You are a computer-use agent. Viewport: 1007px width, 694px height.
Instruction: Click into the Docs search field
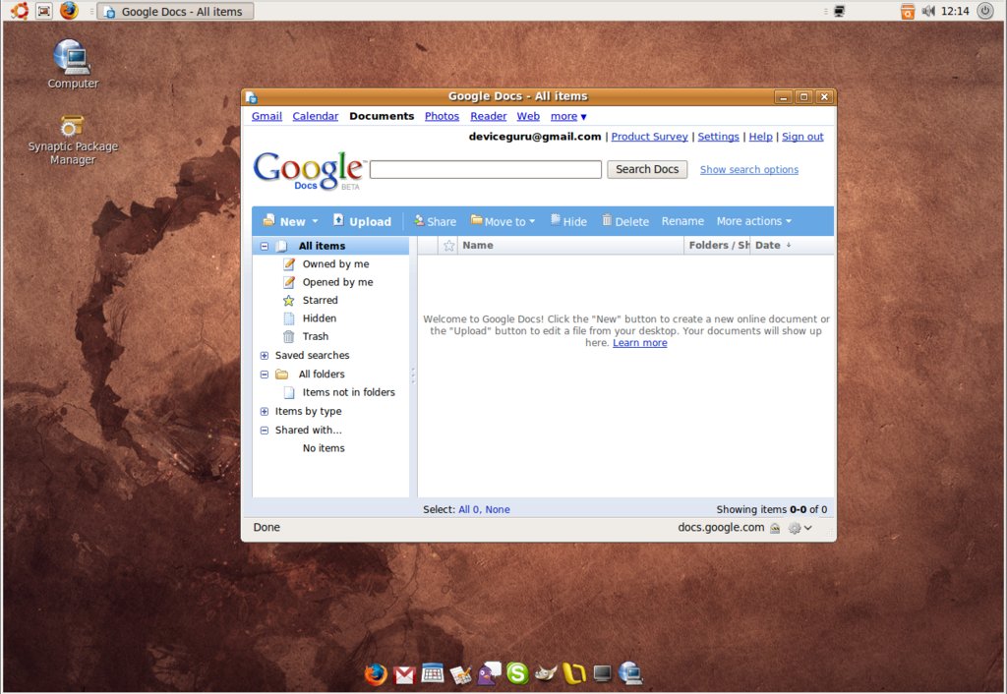point(486,169)
